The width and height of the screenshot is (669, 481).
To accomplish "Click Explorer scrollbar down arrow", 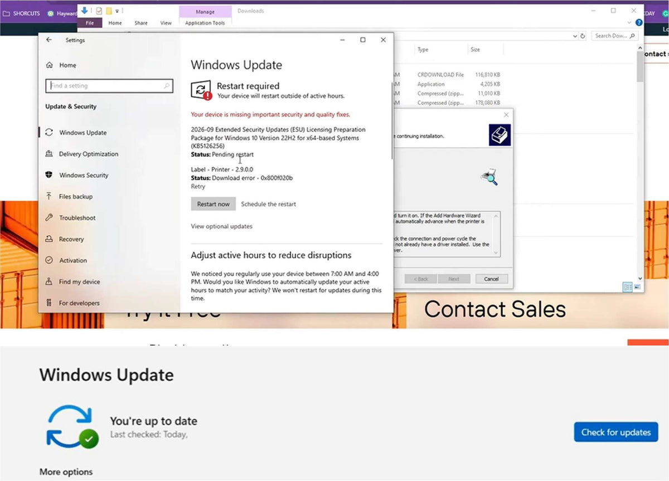I will [639, 278].
